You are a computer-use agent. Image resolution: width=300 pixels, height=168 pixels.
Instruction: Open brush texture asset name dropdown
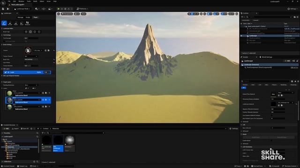[x=38, y=50]
